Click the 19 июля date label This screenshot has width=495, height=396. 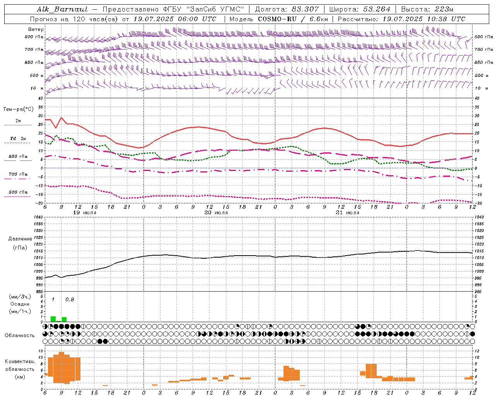(x=85, y=213)
